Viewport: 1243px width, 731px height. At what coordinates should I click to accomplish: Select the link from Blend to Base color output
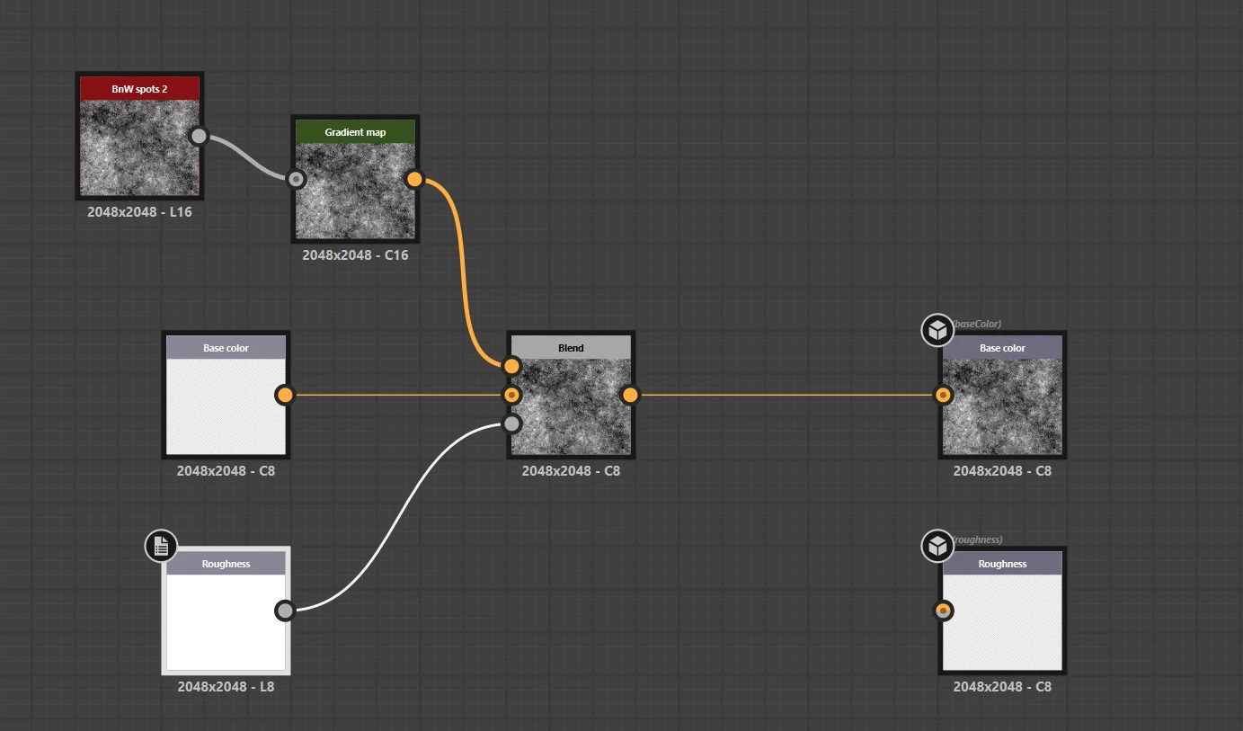click(x=786, y=395)
